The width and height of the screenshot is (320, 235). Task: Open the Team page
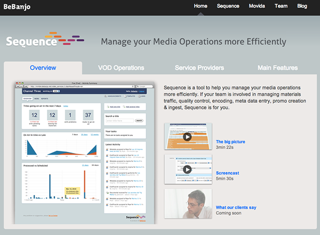coord(281,6)
